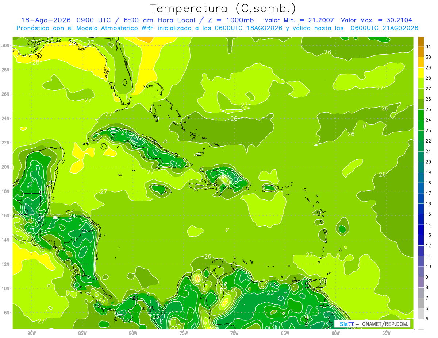Click the 55W longitude axis label
This screenshot has width=438, height=338.
tap(386, 334)
